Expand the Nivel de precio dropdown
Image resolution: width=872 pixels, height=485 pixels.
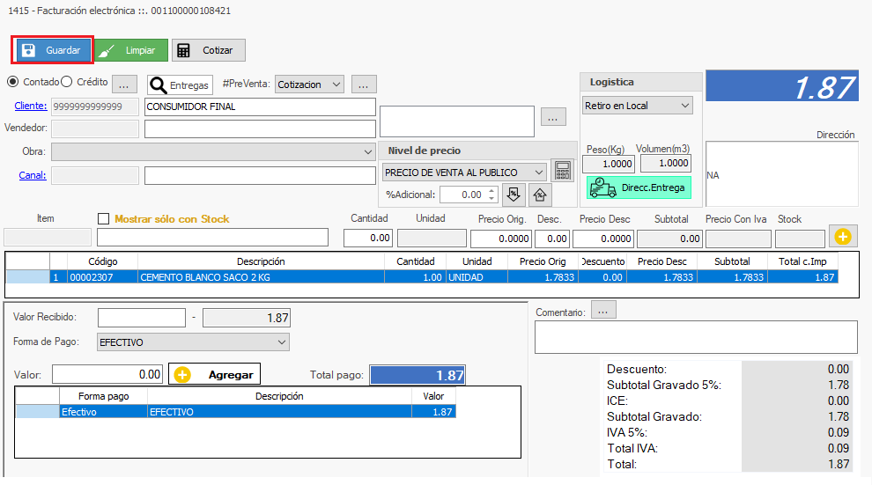point(465,172)
